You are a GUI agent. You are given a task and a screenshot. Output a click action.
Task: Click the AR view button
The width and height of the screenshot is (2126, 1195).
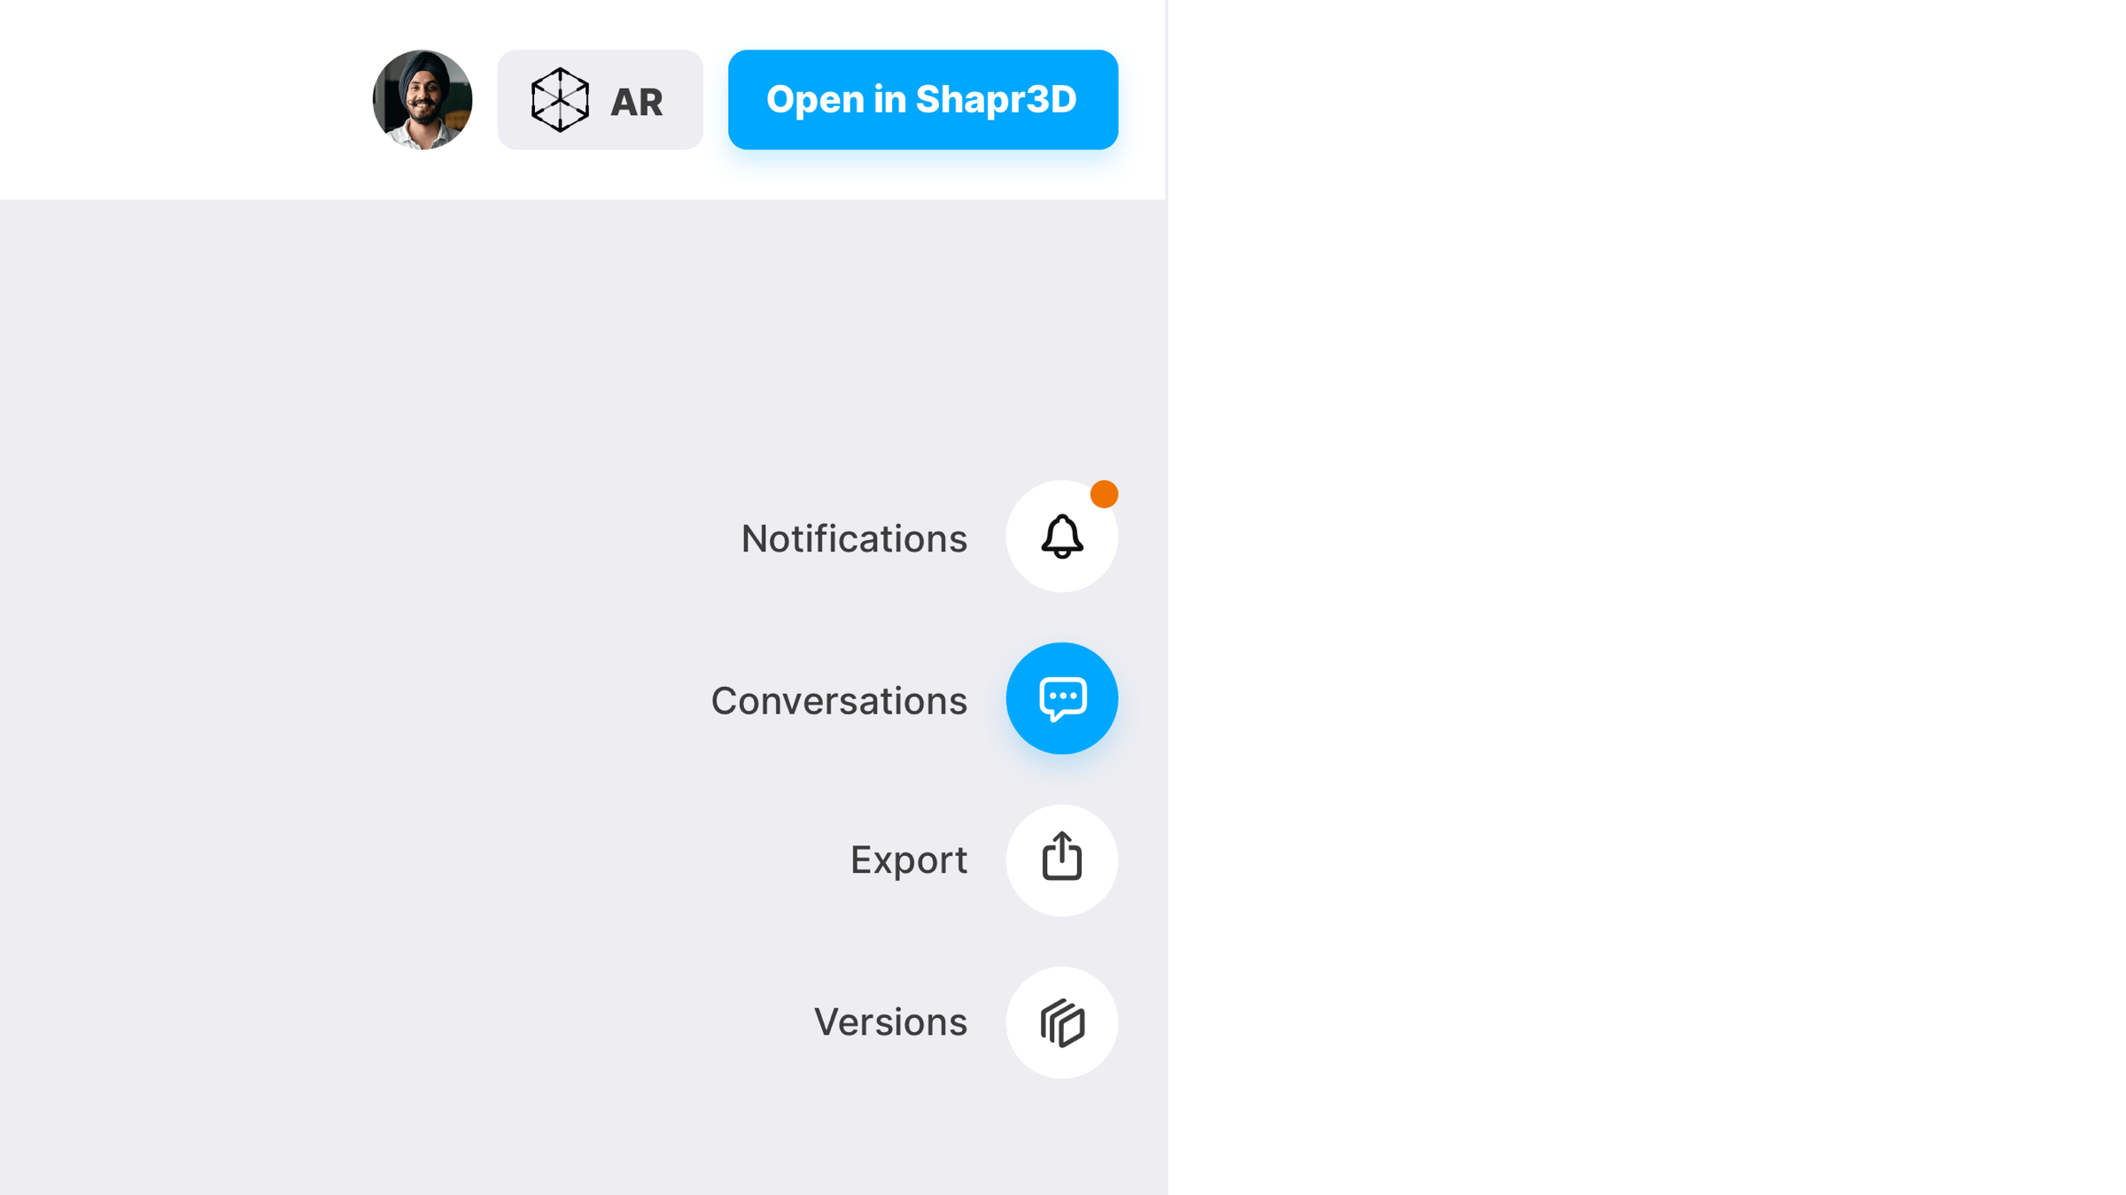pos(600,100)
